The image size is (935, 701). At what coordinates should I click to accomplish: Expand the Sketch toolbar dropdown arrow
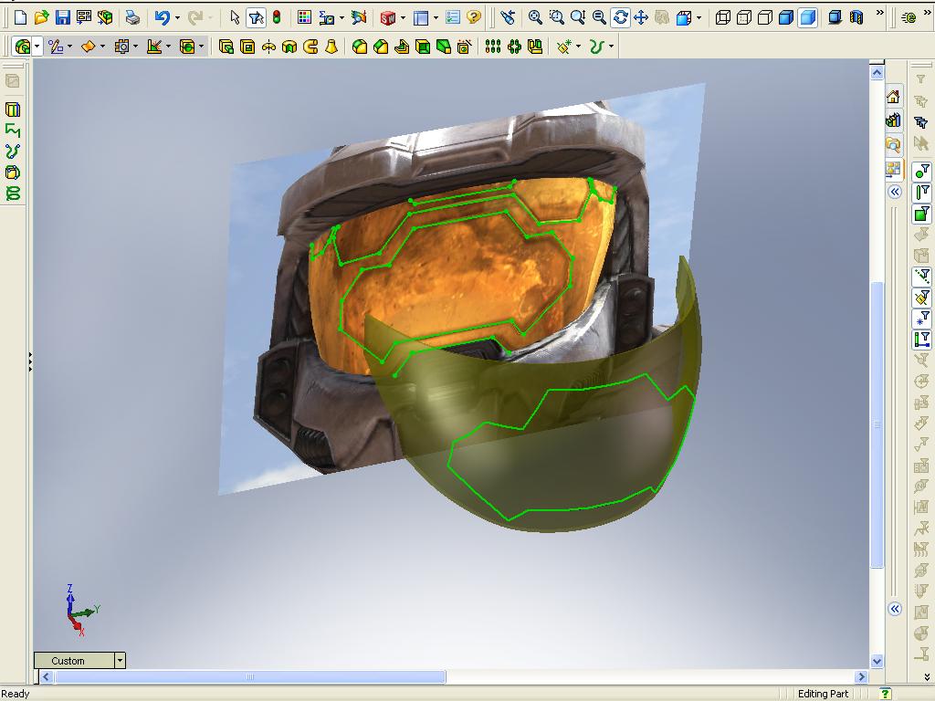coord(70,46)
